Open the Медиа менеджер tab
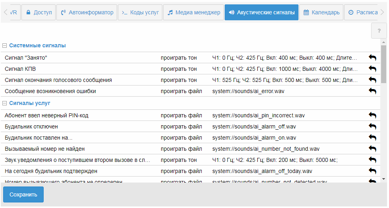Screen dimensions: 389x208 [194, 12]
